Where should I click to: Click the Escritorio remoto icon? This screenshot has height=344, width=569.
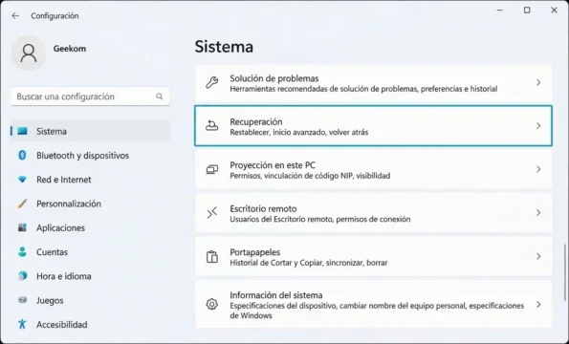click(x=212, y=213)
